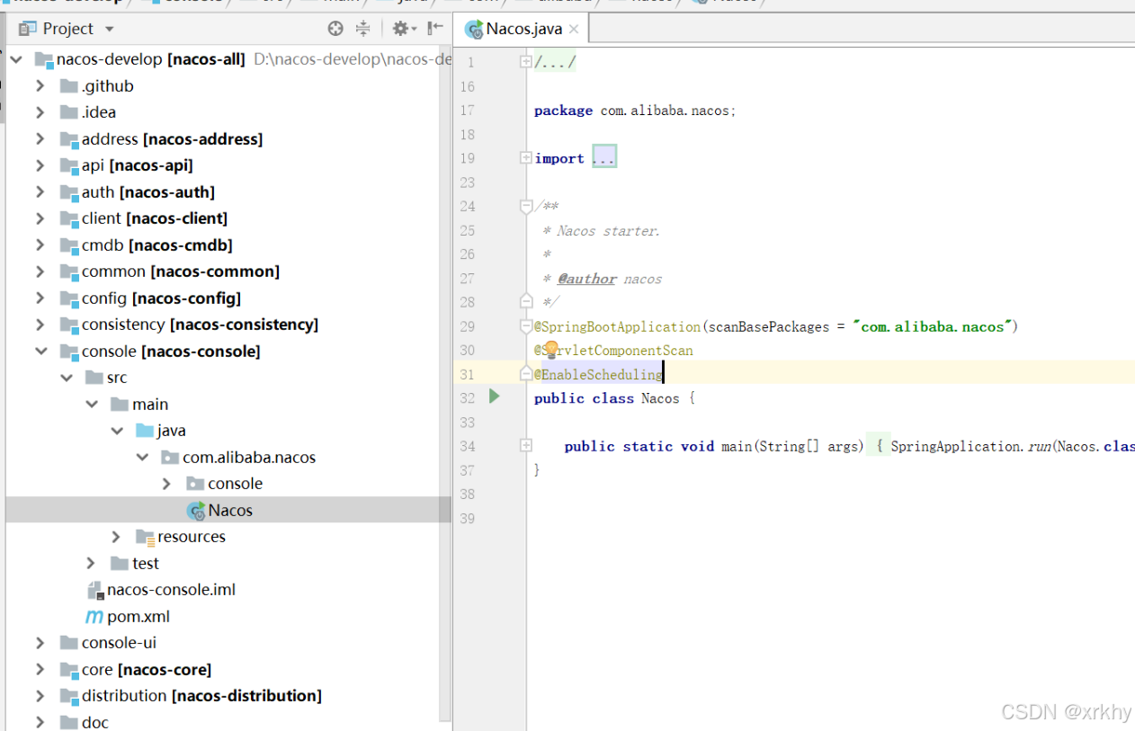
Task: Click the doc folder icon
Action: 69,723
